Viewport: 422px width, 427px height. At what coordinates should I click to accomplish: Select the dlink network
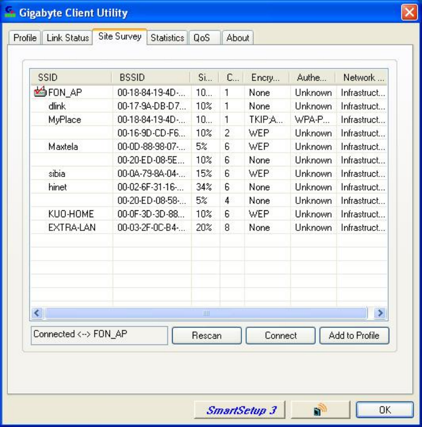[57, 106]
